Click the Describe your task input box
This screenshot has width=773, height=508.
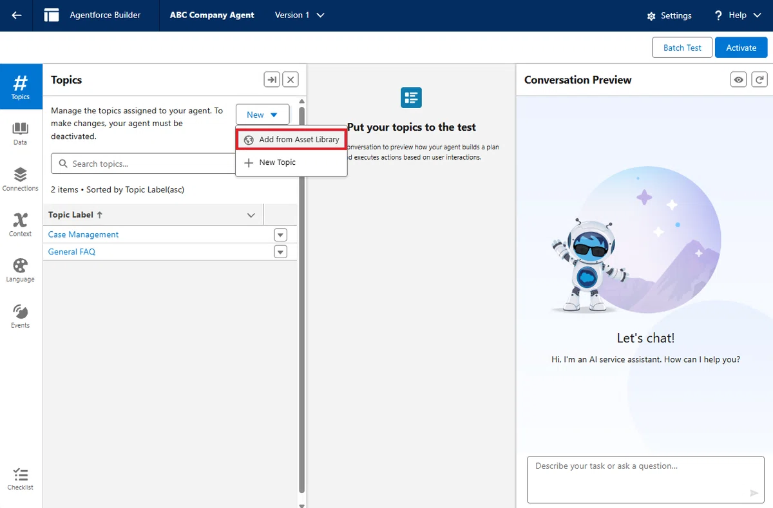[x=644, y=479]
